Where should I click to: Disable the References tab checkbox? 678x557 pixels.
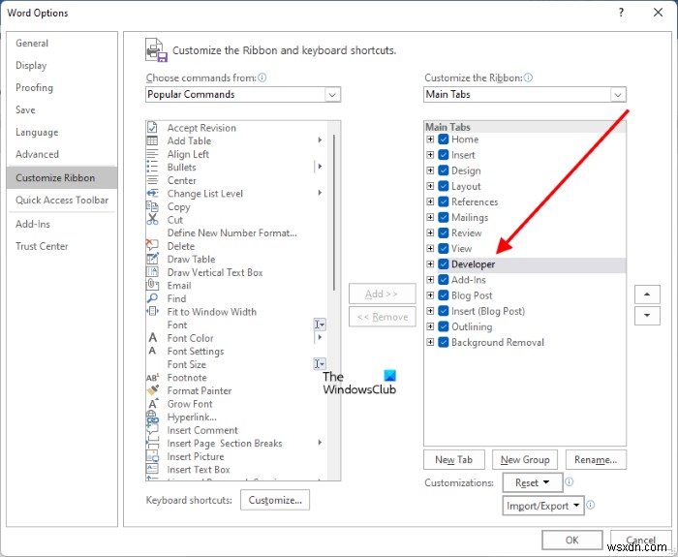click(444, 201)
